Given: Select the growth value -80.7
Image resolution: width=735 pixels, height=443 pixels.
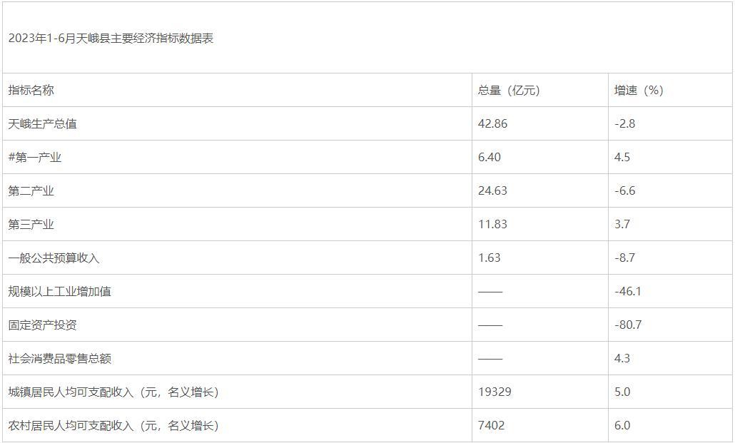Looking at the screenshot, I should click(x=628, y=325).
